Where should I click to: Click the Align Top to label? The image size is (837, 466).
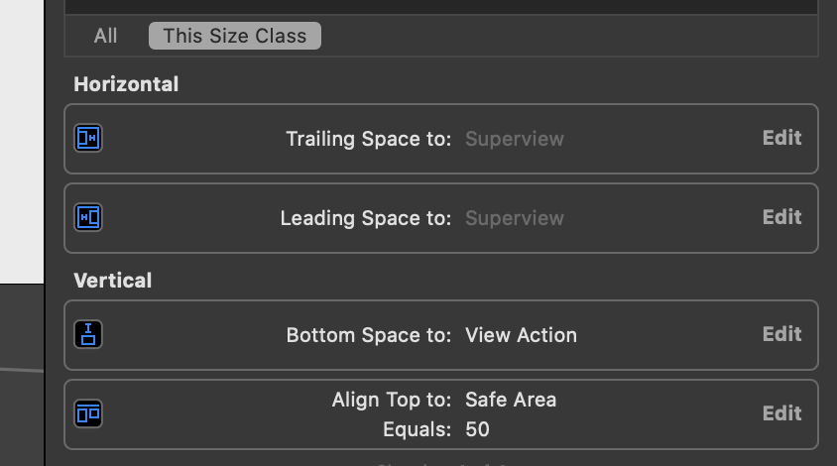pyautogui.click(x=392, y=400)
